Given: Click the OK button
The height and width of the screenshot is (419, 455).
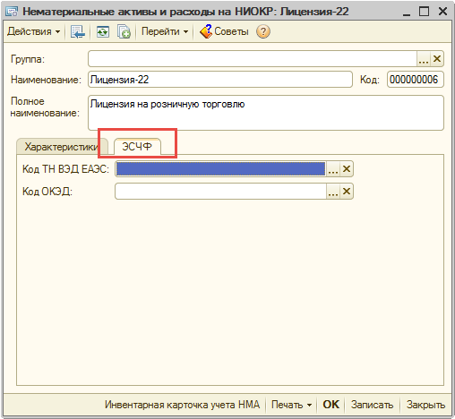Looking at the screenshot, I should (331, 405).
